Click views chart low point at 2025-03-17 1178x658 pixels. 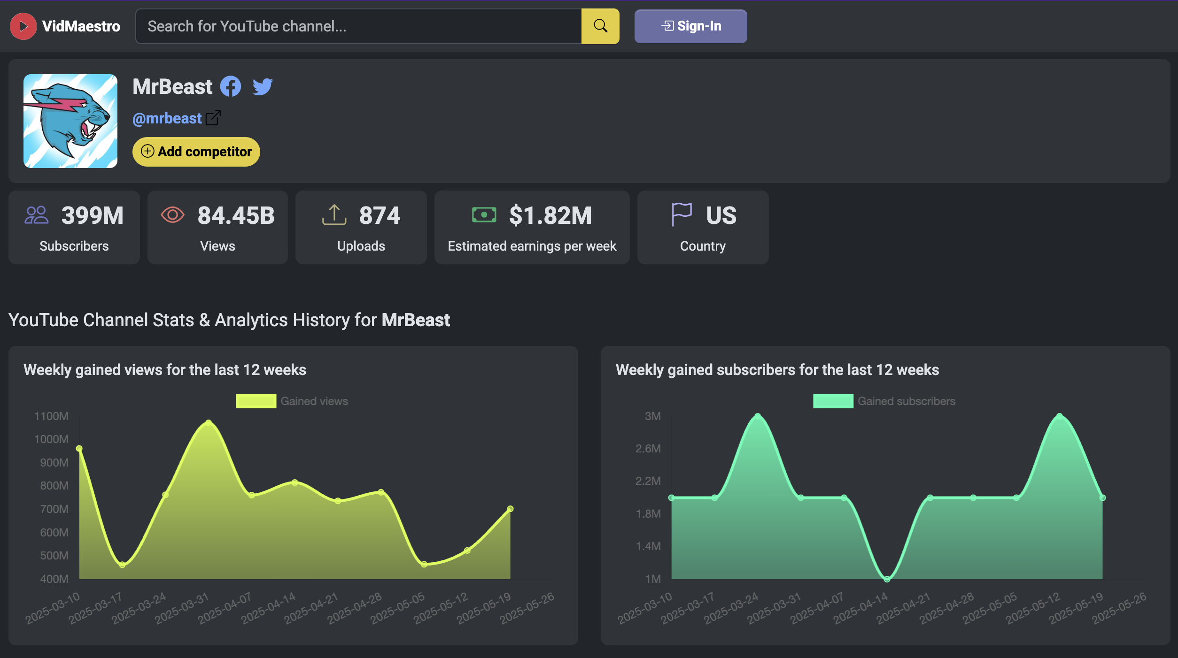(x=122, y=565)
